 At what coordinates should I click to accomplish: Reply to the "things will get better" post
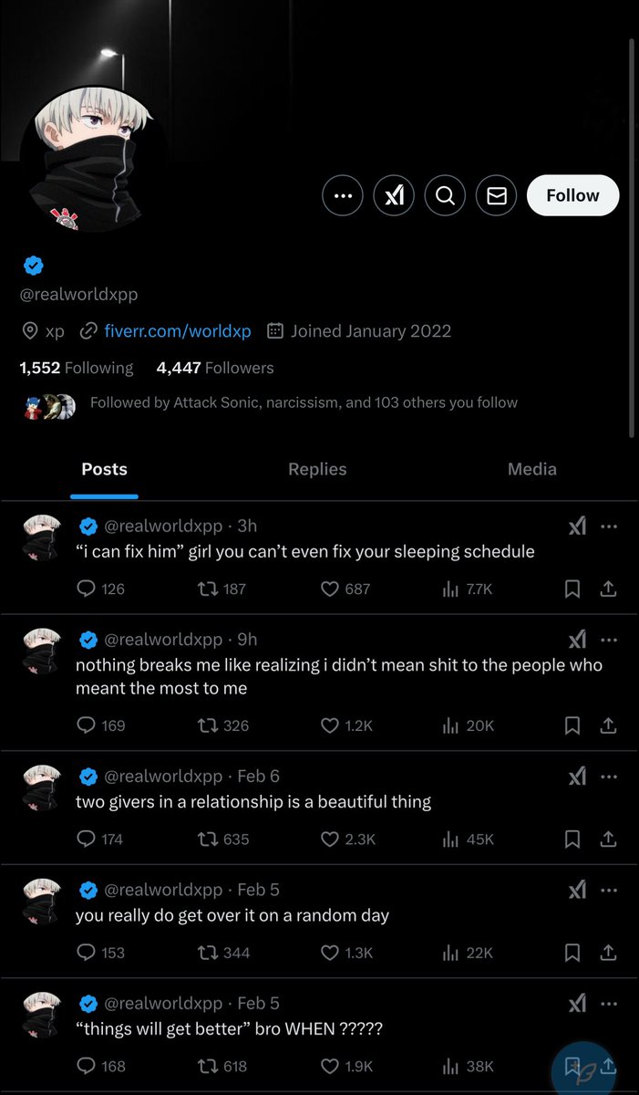(87, 1067)
